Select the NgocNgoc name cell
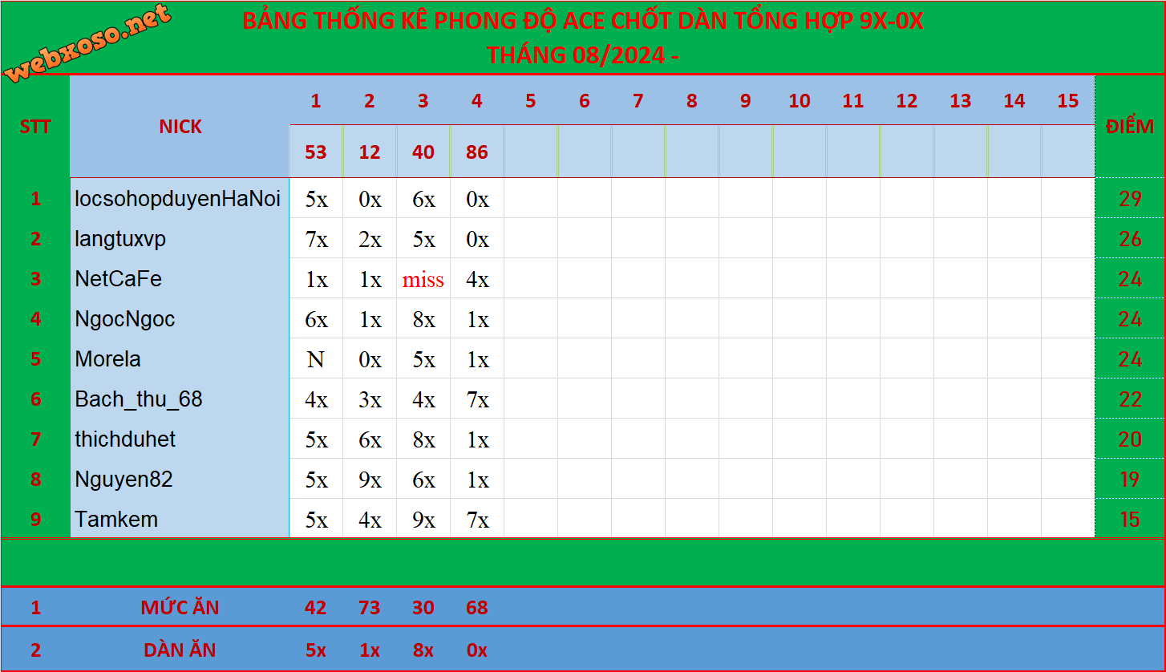 180,318
